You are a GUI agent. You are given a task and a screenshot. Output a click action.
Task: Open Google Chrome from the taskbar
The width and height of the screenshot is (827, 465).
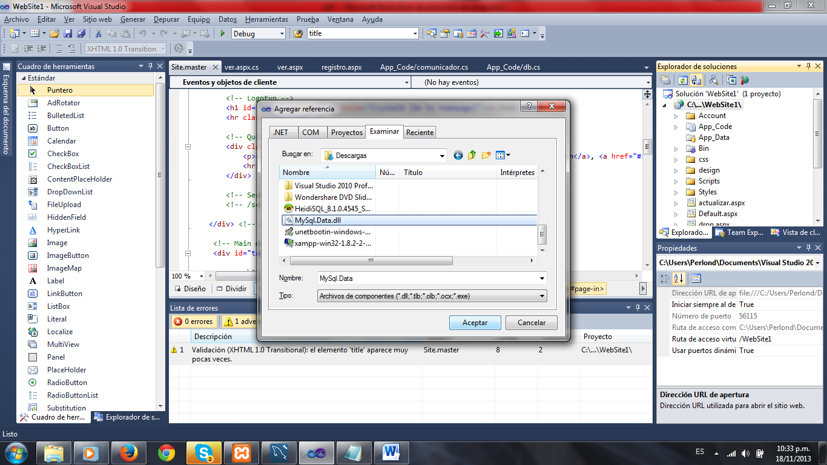click(x=166, y=452)
